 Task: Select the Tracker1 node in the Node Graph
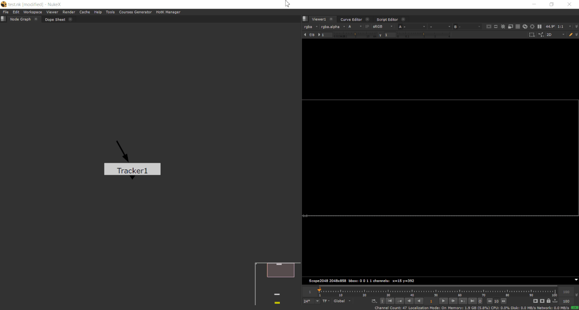point(132,169)
